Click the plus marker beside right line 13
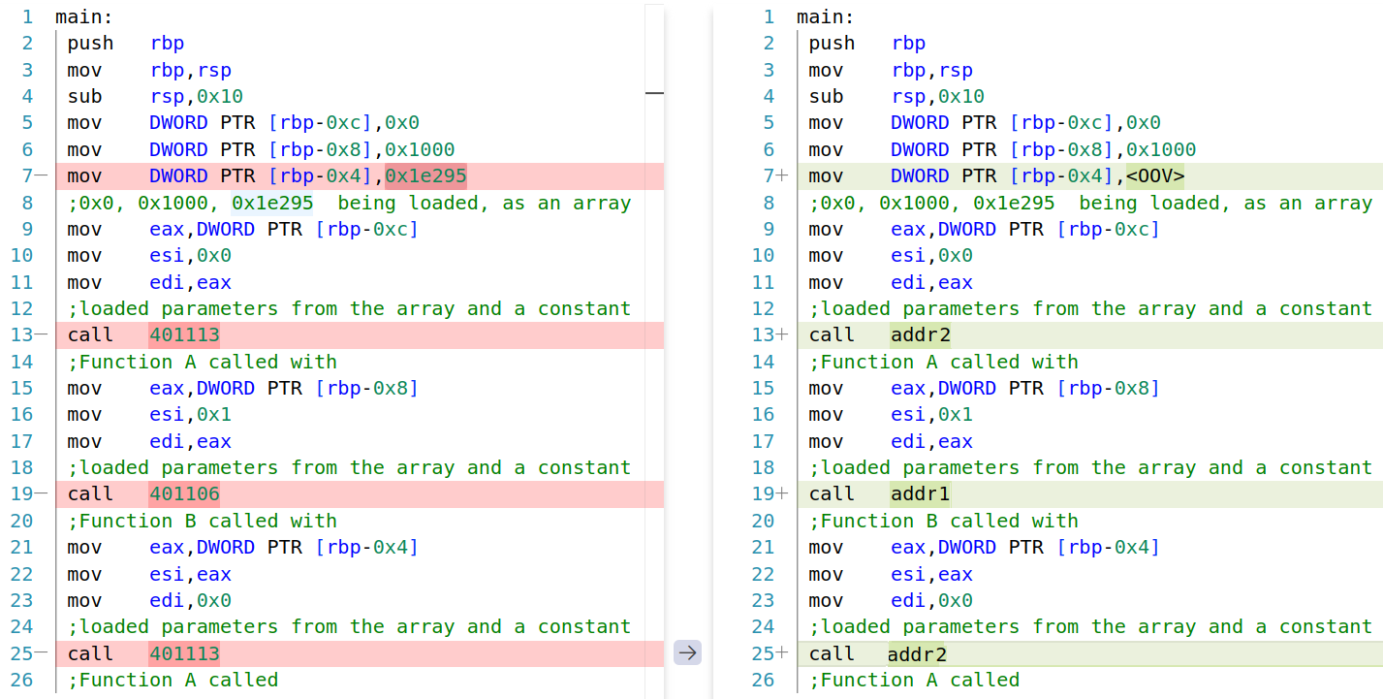This screenshot has width=1383, height=699. tap(782, 335)
